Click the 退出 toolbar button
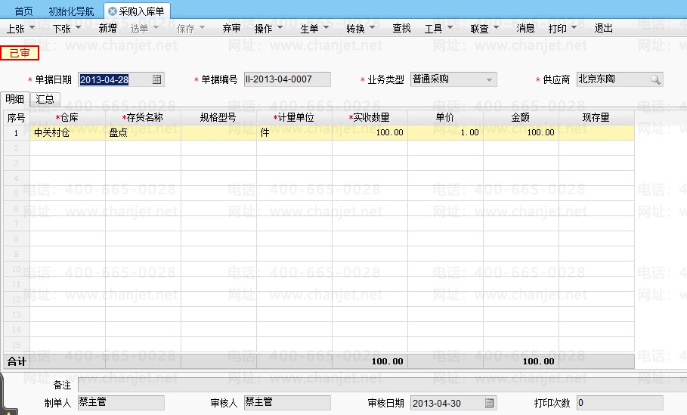This screenshot has height=415, width=687. pyautogui.click(x=603, y=29)
